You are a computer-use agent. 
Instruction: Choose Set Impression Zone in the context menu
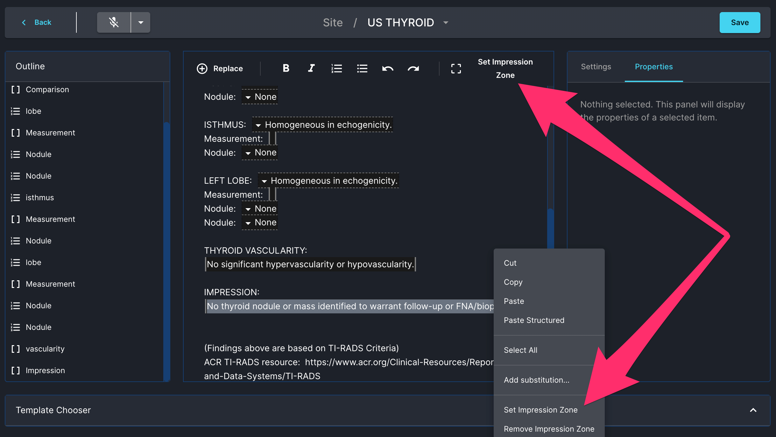pos(549,410)
